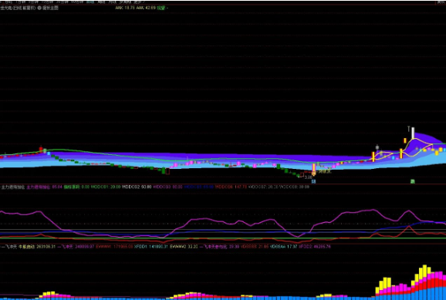Click the round icon before the main chart indicator name
Image resolution: width=446 pixels, height=300 pixels.
(x=39, y=8)
